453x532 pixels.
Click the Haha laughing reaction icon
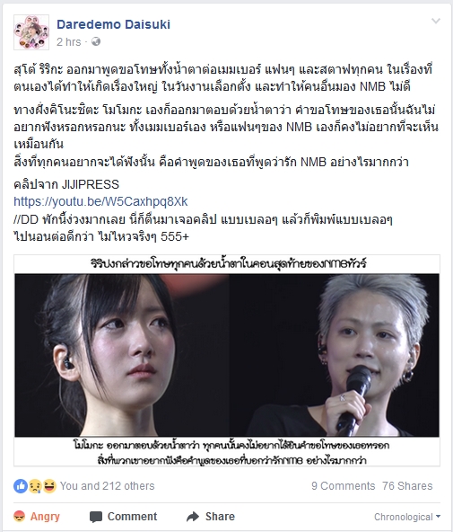coord(49,486)
